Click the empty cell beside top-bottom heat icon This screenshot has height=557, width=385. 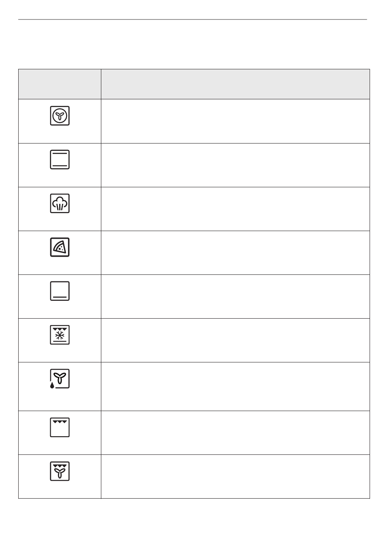click(x=235, y=165)
